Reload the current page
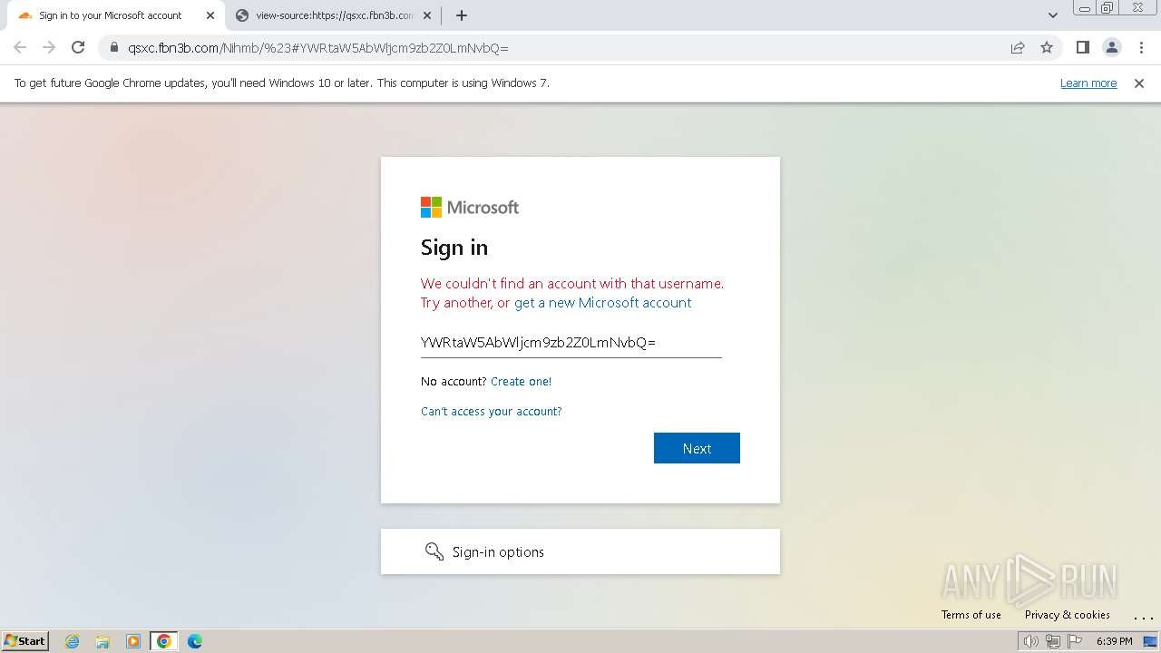 (x=78, y=47)
